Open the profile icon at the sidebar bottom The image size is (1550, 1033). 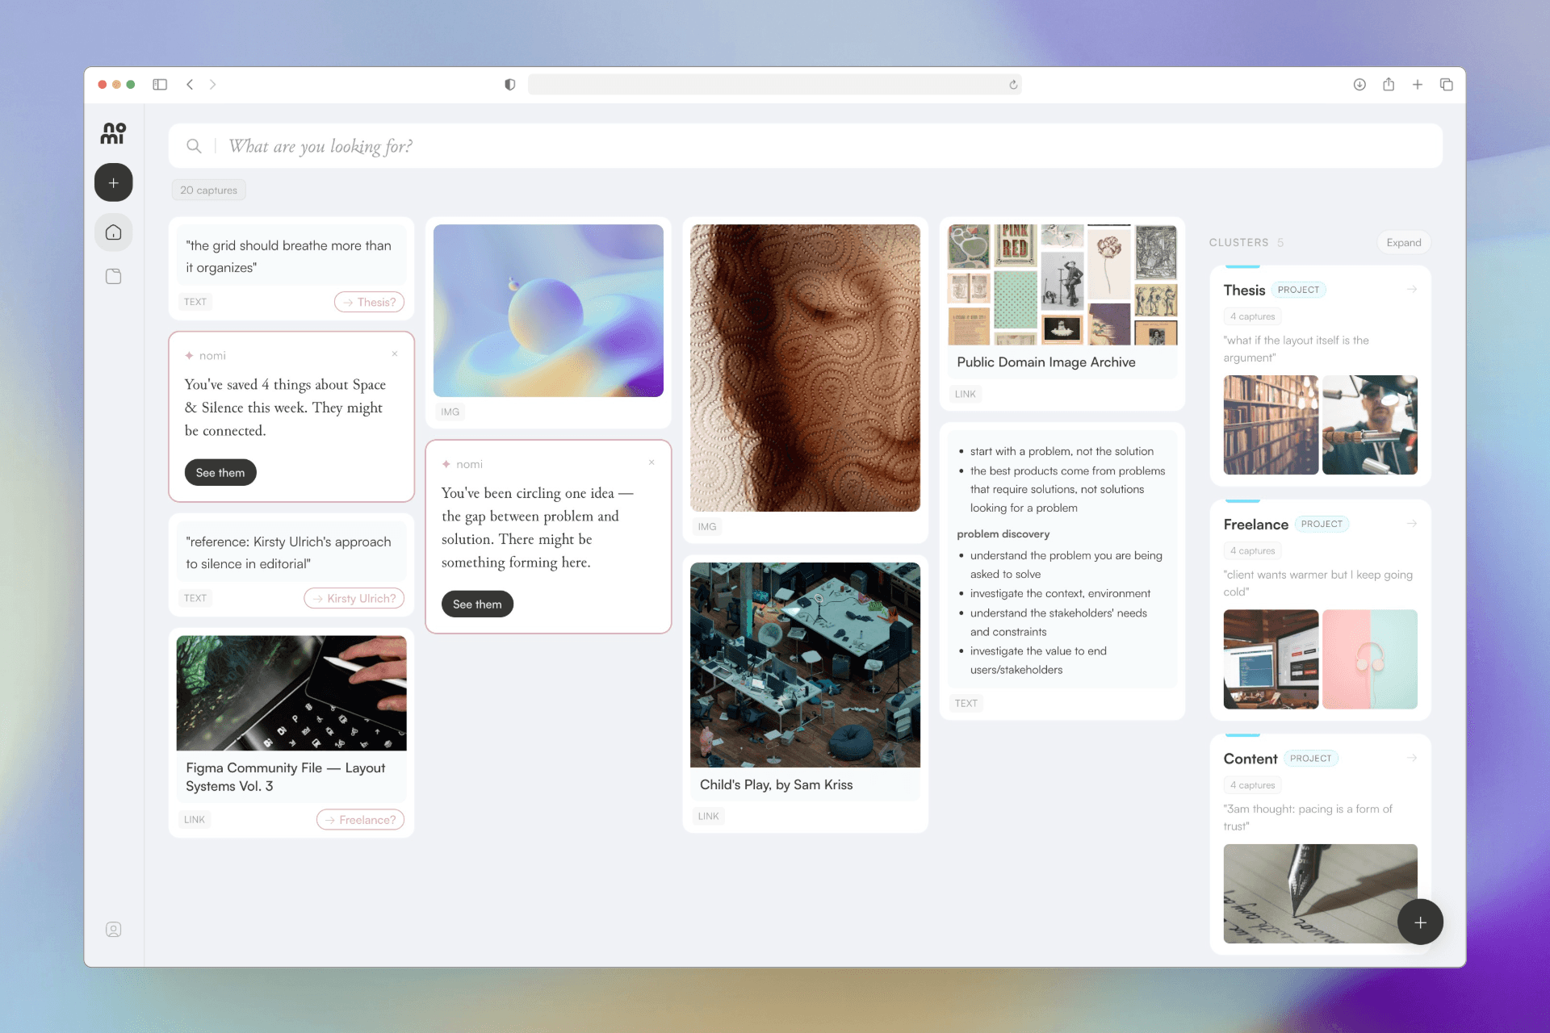(x=114, y=930)
